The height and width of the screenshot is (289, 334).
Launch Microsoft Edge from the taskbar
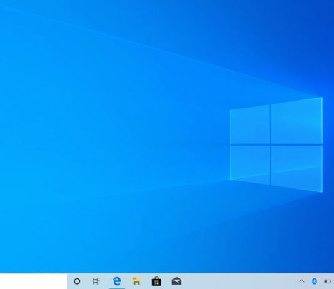click(x=117, y=281)
